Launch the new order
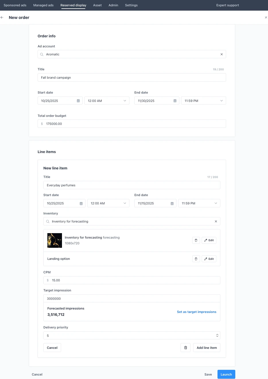 coord(226,374)
